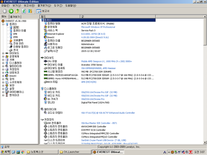Click scrollbar down arrow in details pane
207x155 pixels.
[205, 143]
